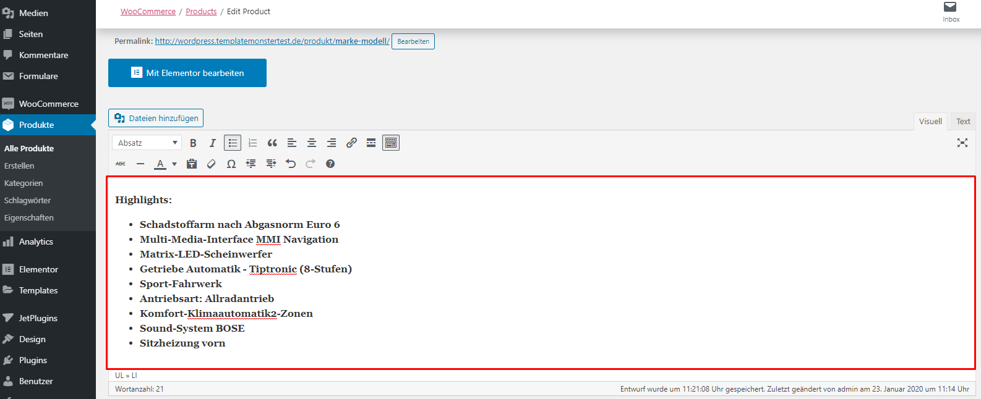
Task: Click Mit Elementor bearbeiten button
Action: point(187,73)
